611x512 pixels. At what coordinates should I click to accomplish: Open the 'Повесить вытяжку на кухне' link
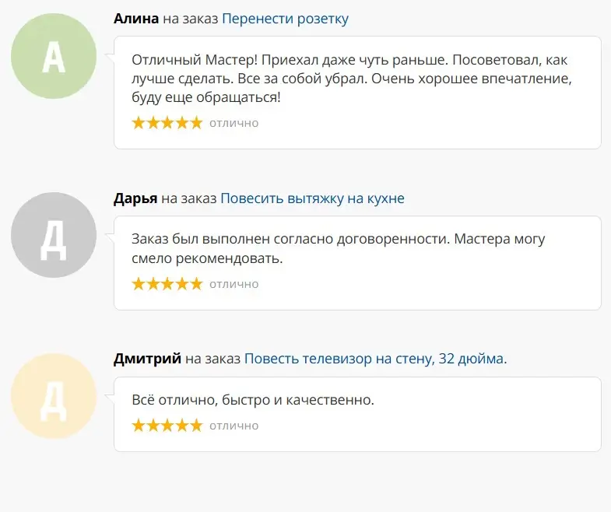312,198
